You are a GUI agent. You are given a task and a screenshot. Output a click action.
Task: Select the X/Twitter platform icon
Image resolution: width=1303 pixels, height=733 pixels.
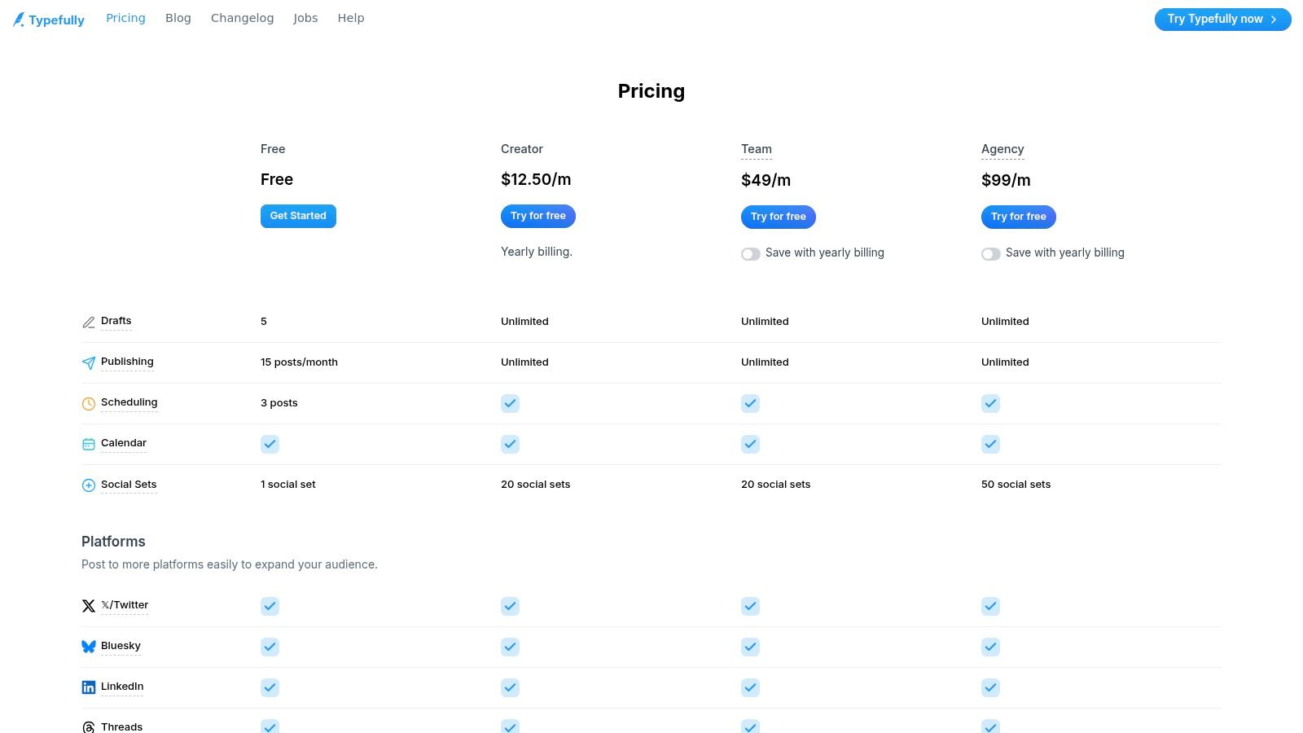pyautogui.click(x=89, y=606)
